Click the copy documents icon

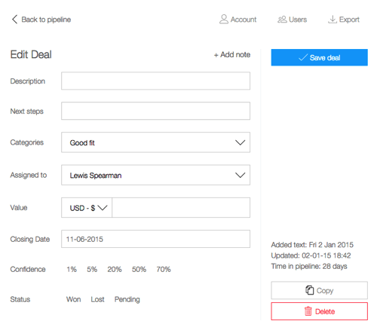[x=310, y=290]
